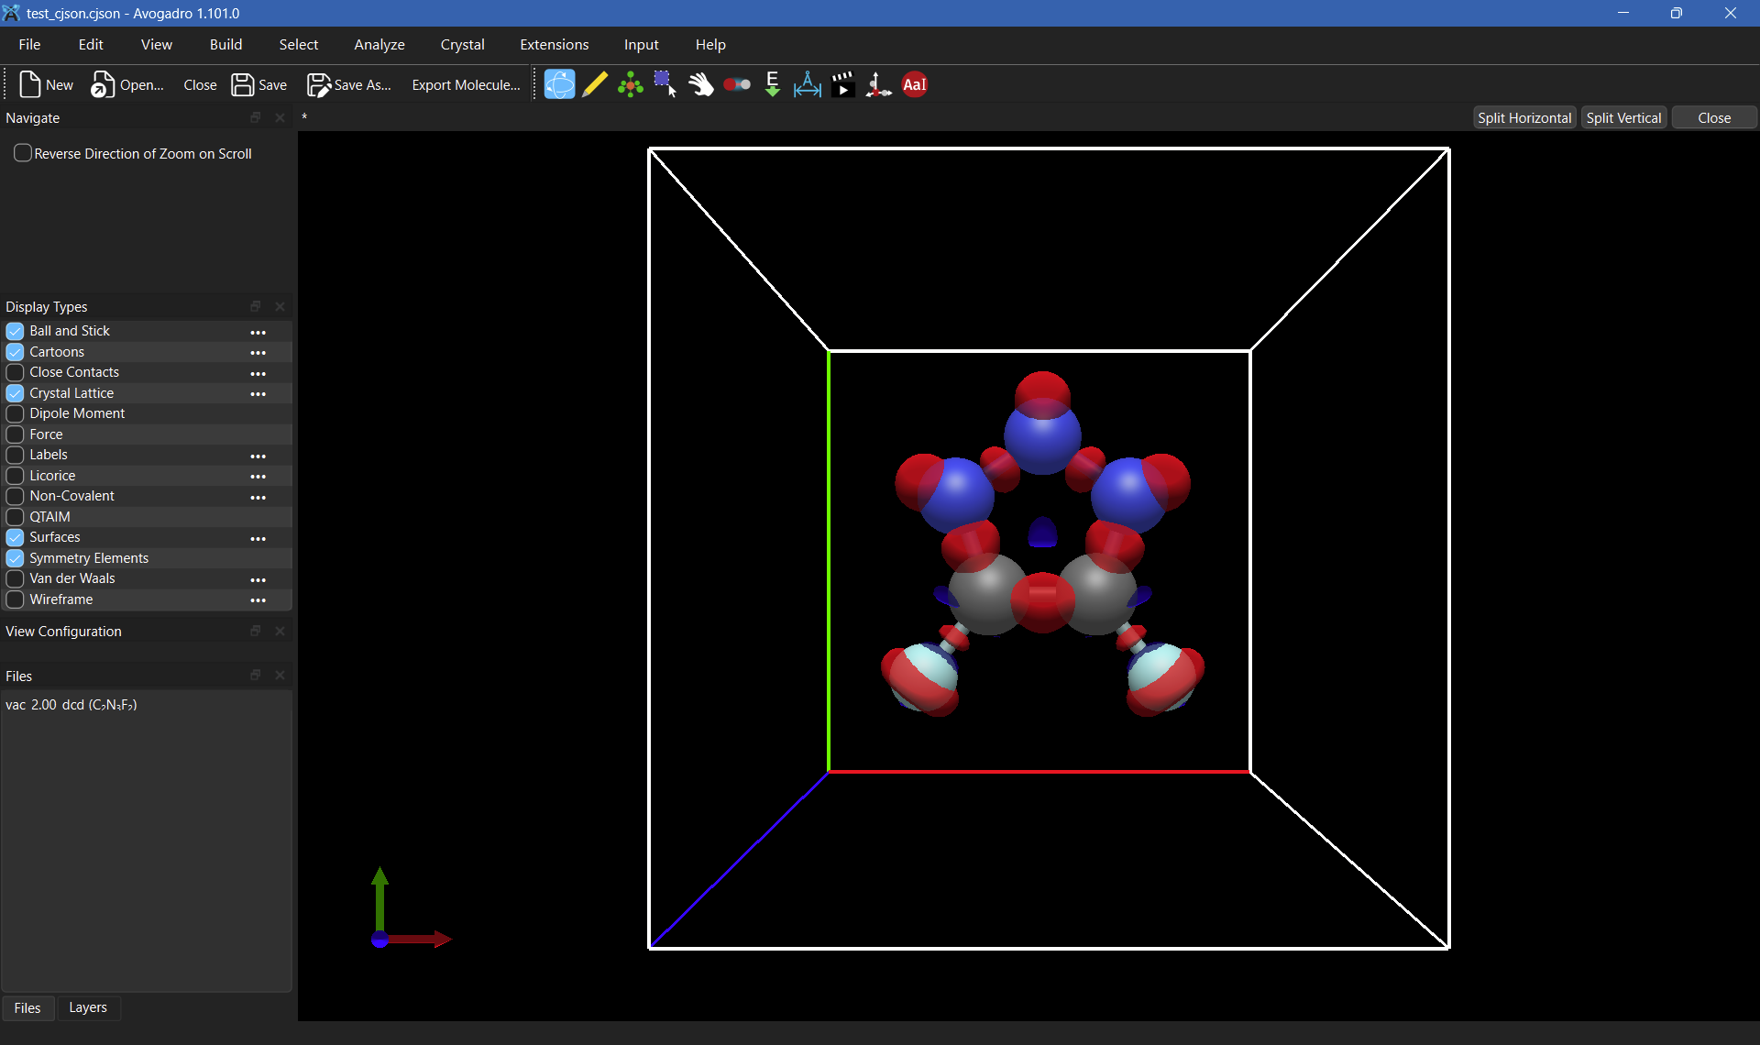The width and height of the screenshot is (1760, 1045).
Task: Click Export Molecule in the toolbar
Action: [x=466, y=84]
